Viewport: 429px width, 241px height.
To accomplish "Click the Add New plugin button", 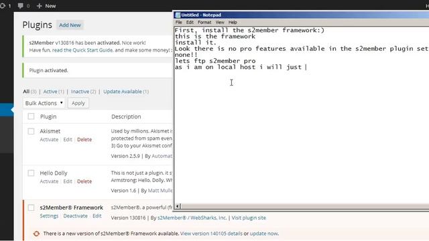I will pos(70,25).
